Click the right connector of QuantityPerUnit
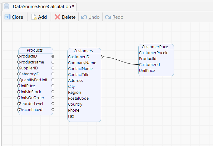The height and width of the screenshot is (146, 213). click(53, 80)
